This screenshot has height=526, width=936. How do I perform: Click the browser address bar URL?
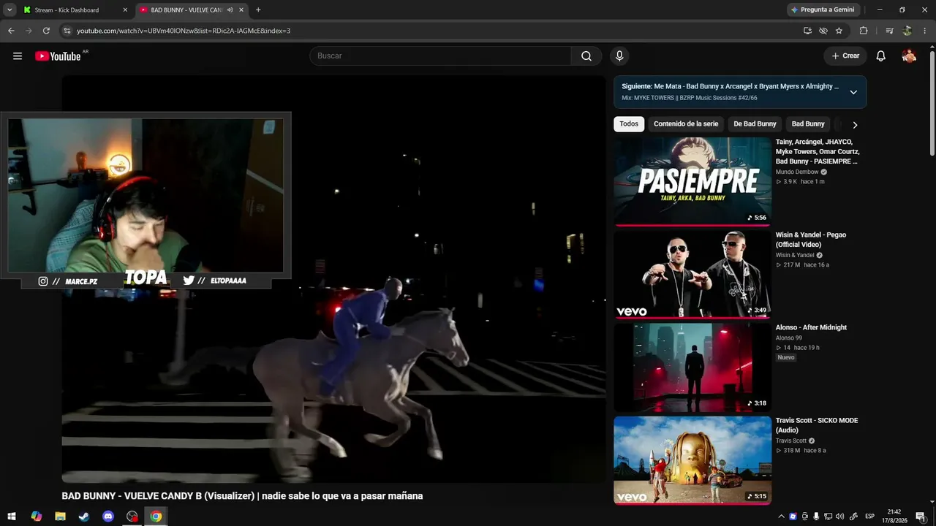[184, 31]
